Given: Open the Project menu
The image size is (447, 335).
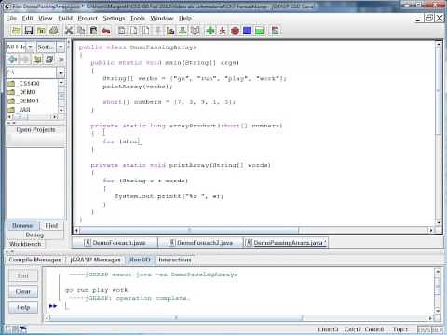Looking at the screenshot, I should point(88,19).
